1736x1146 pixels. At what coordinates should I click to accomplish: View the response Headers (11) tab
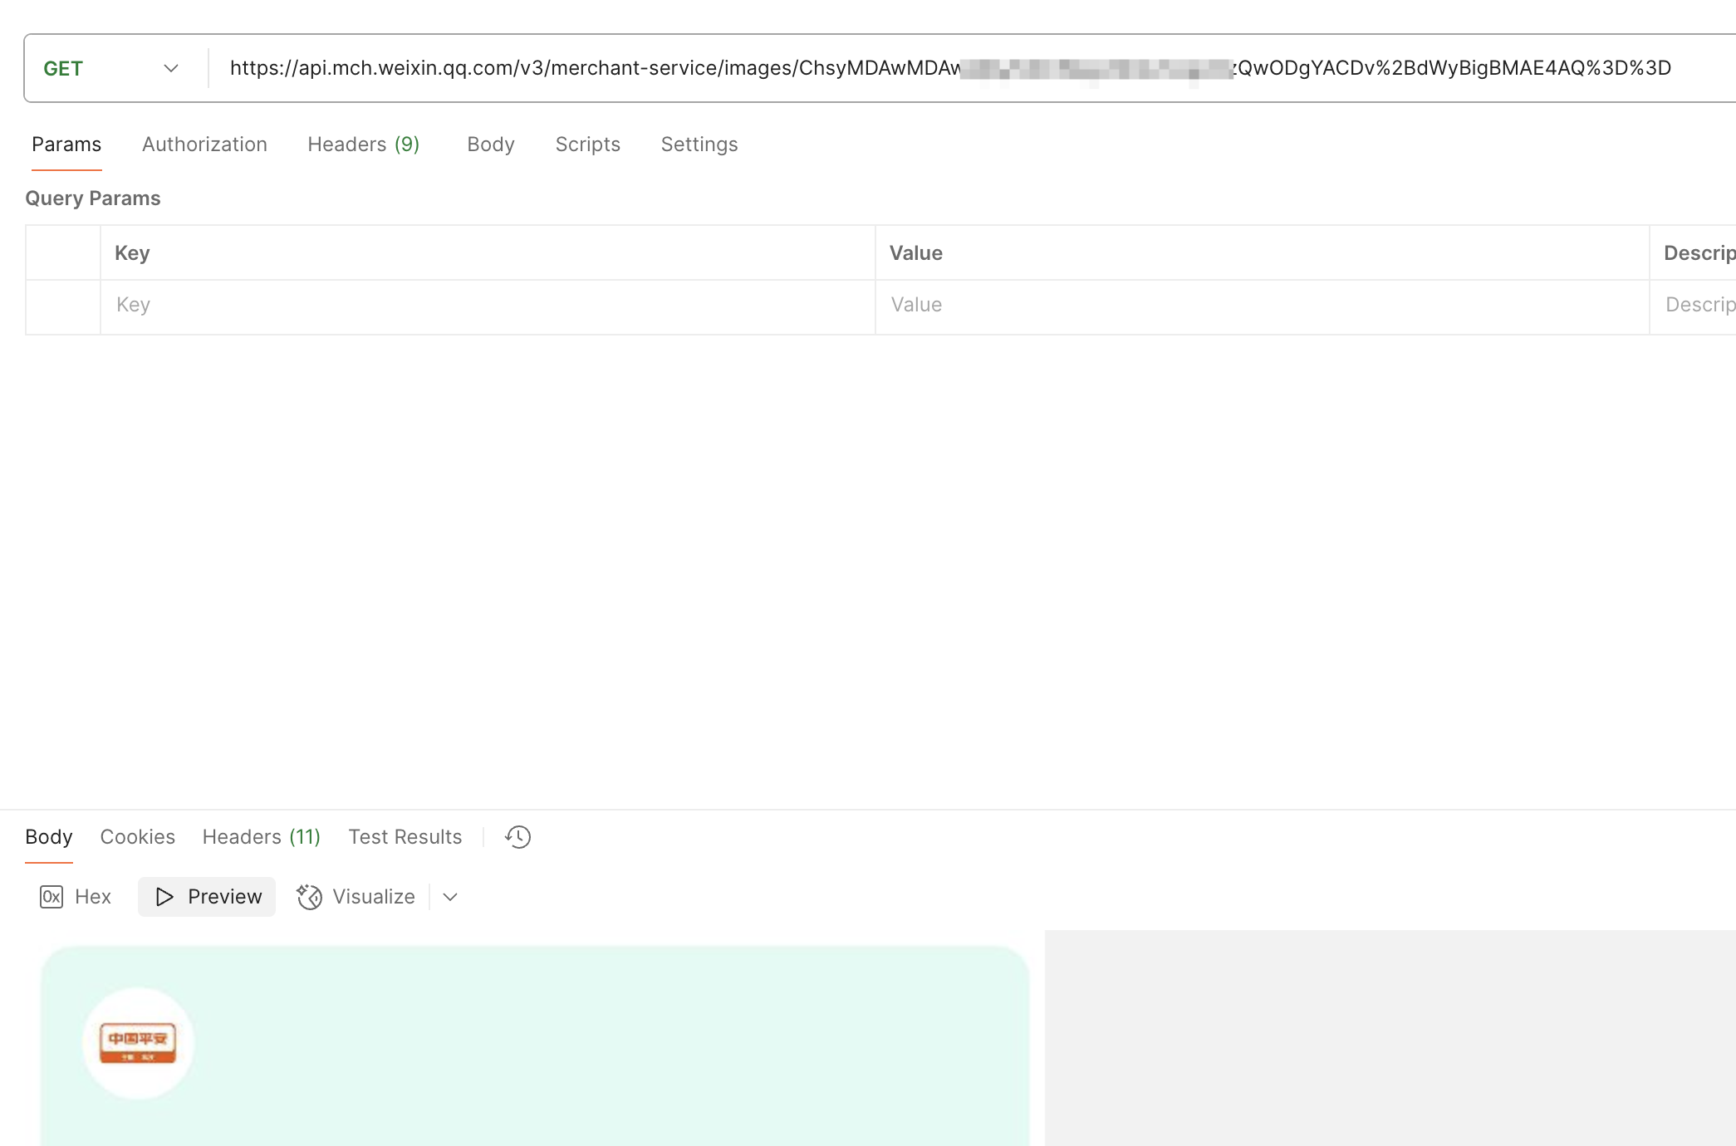point(261,837)
